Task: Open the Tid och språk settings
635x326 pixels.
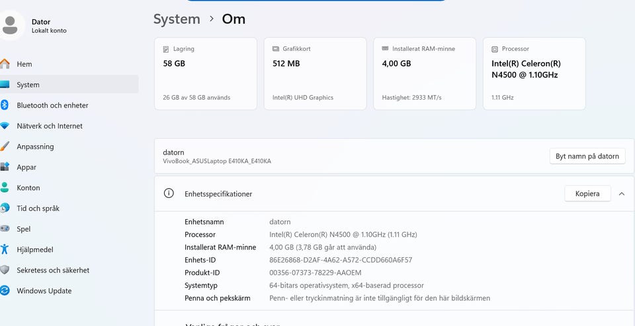Action: [38, 209]
